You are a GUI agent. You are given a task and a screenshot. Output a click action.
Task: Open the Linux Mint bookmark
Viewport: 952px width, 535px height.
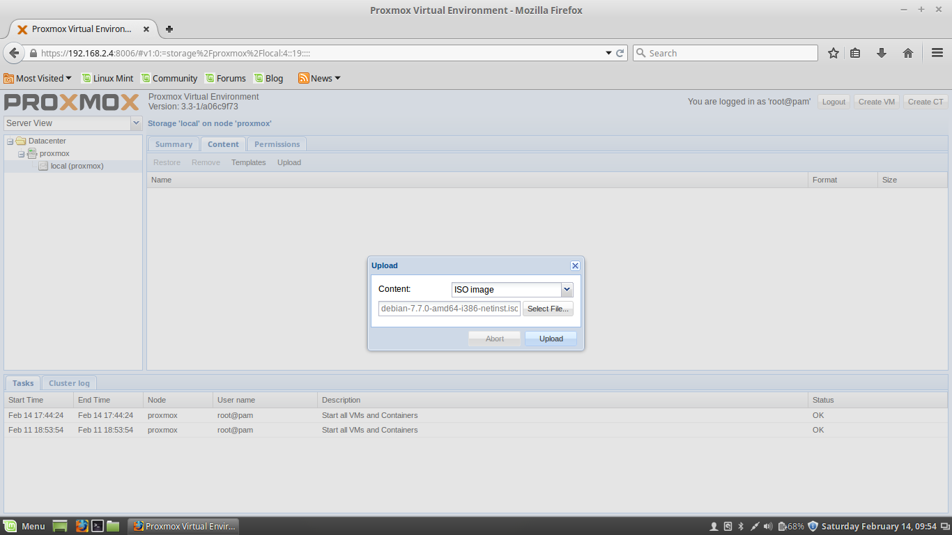point(107,78)
